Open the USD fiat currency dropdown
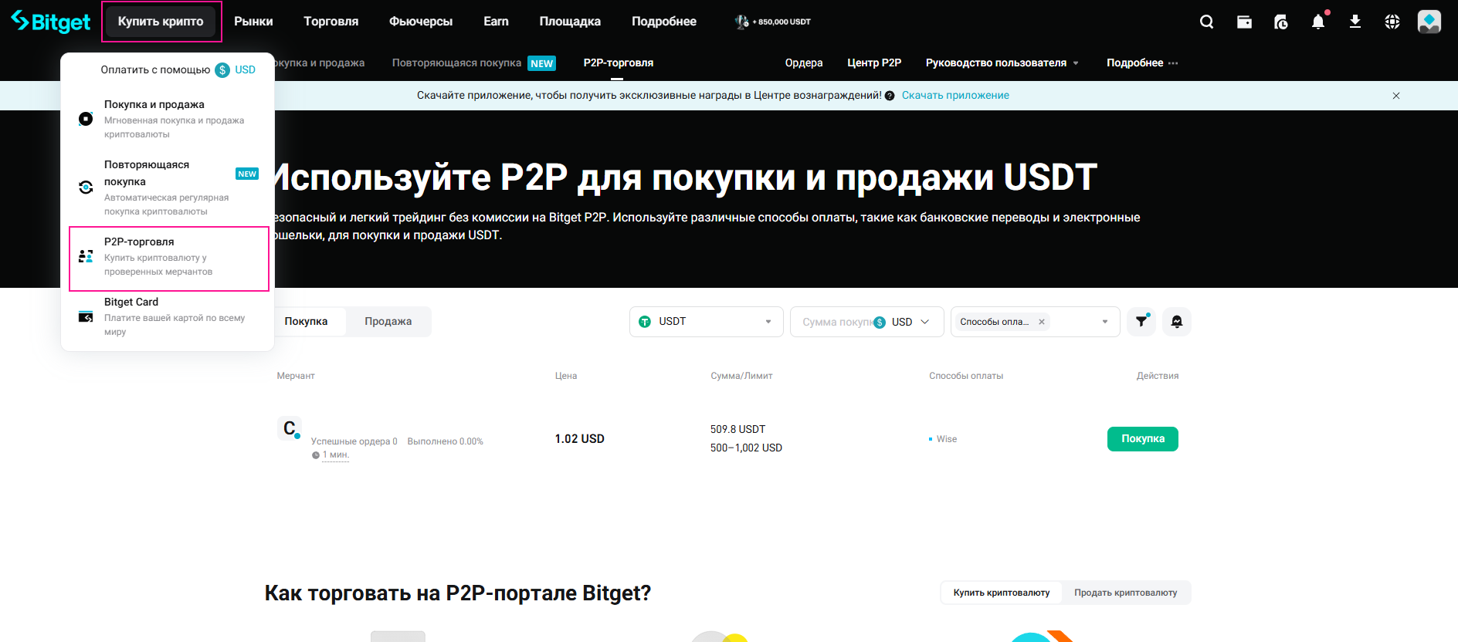 [x=910, y=322]
